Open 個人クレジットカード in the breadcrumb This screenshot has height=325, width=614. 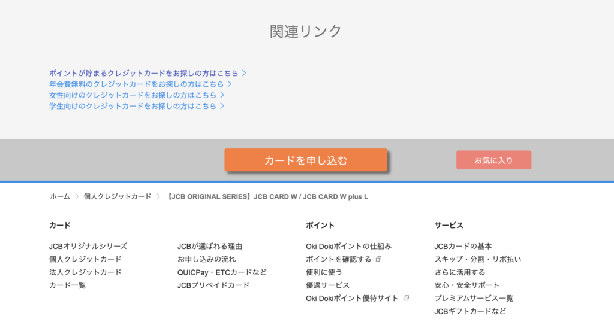(117, 197)
